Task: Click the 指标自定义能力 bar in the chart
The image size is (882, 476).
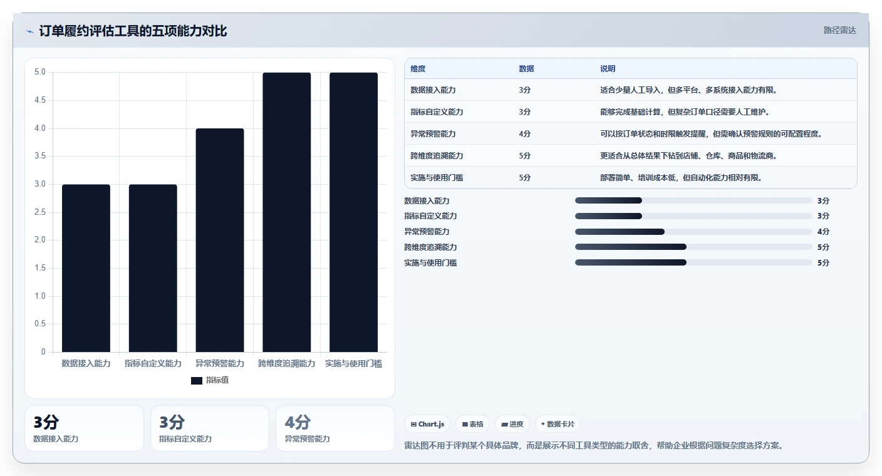Action: click(x=153, y=268)
